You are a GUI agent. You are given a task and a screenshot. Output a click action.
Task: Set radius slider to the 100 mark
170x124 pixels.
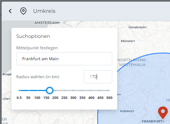pyautogui.click(x=37, y=90)
